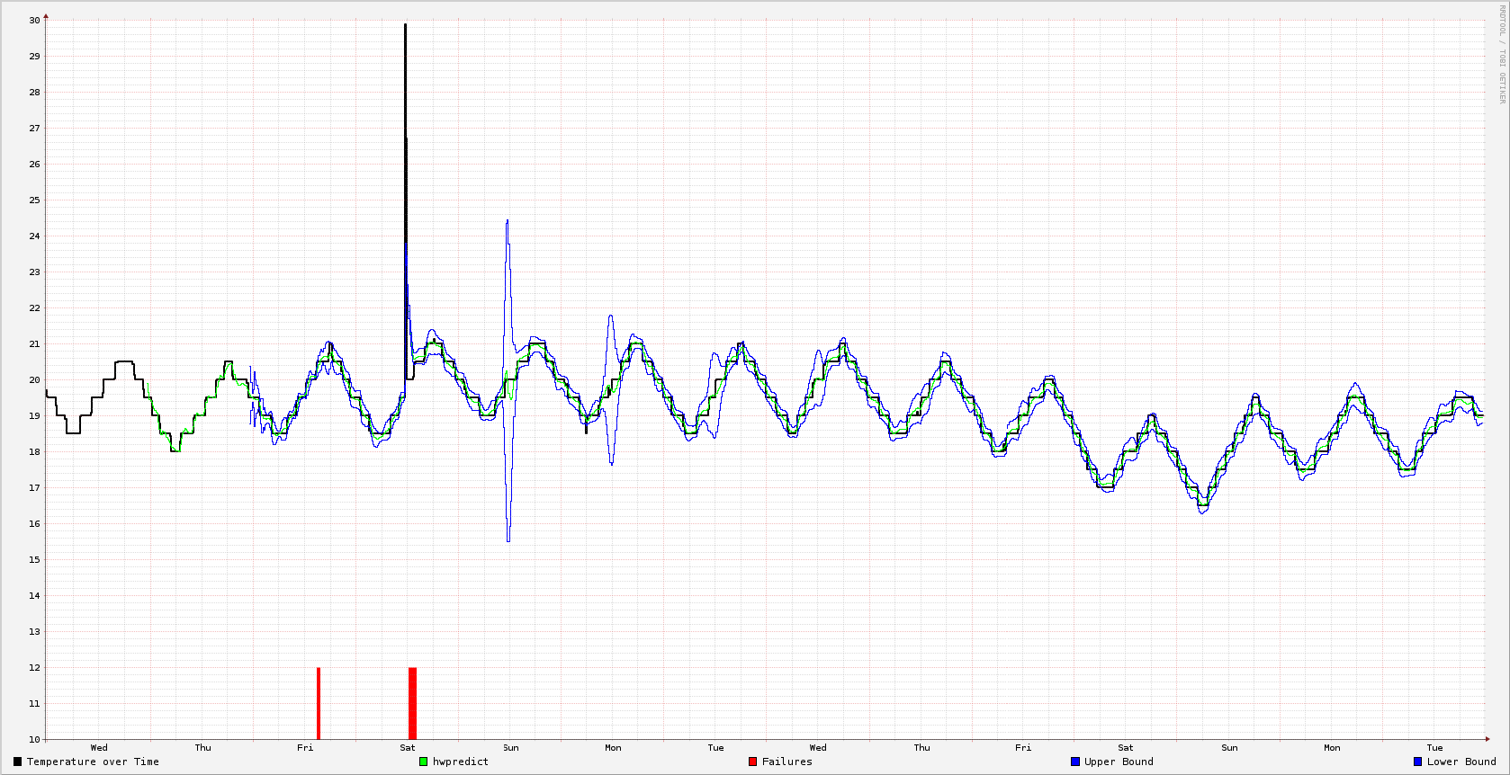
Task: Click the blue Lower Bound legend swatch
Action: (1417, 762)
